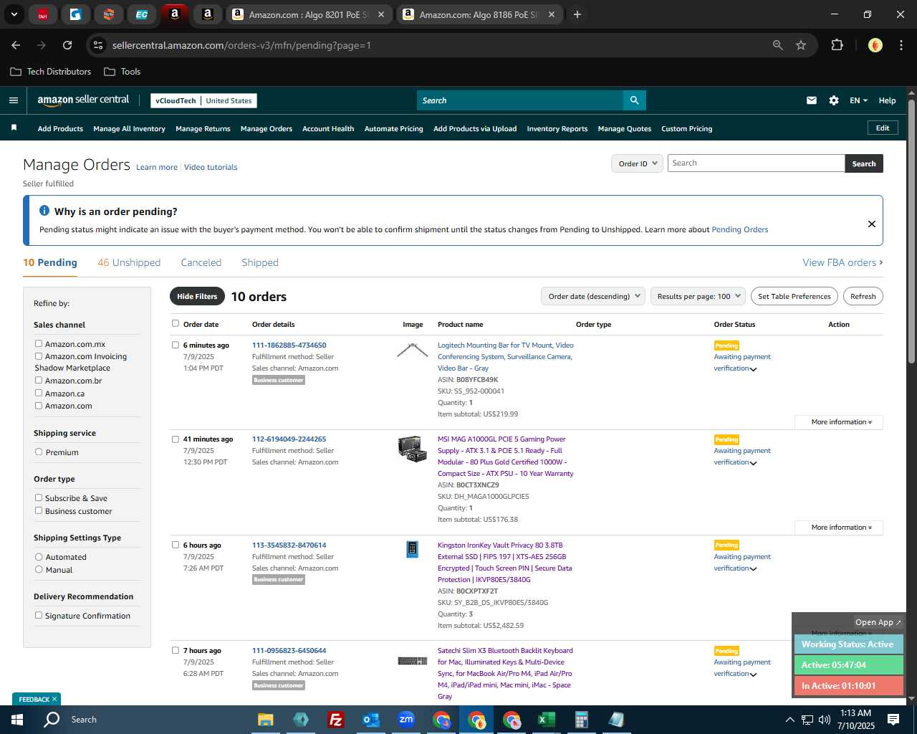Expand More information for Logitech order
The image size is (917, 734).
[839, 422]
